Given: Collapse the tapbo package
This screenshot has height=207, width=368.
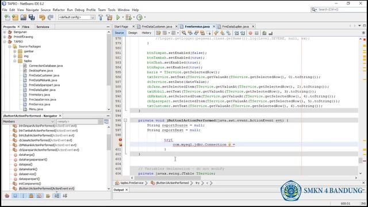Looking at the screenshot, I should click(x=14, y=61).
